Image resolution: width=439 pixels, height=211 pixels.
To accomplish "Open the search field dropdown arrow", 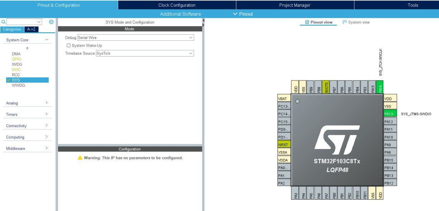I will 39,22.
